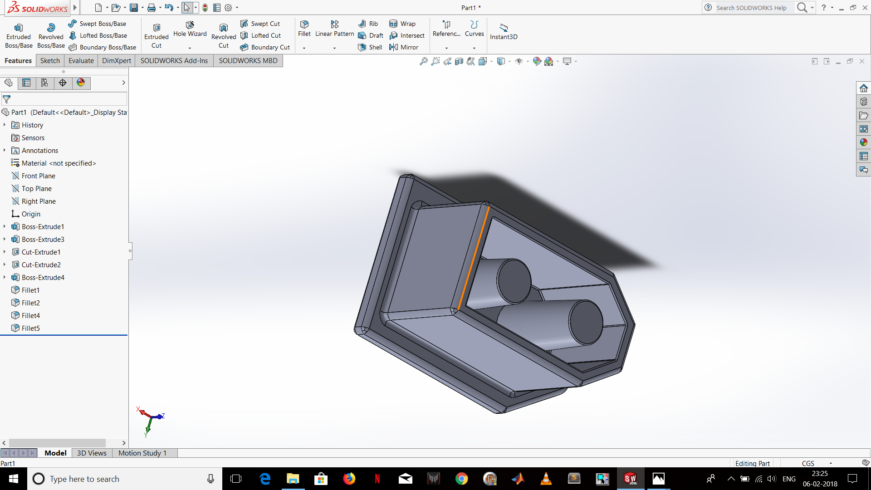Screen dimensions: 871x490
Task: Expand the Annotations folder
Action: (x=5, y=150)
